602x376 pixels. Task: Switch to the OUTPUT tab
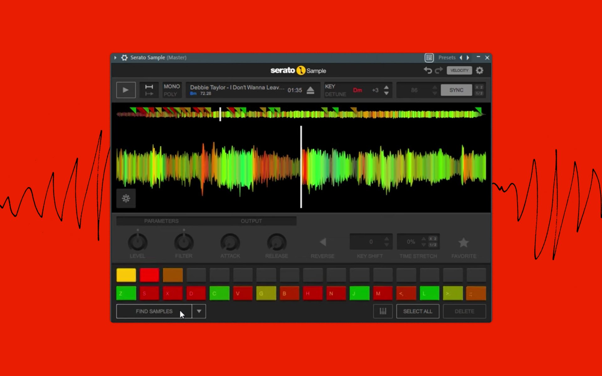pyautogui.click(x=251, y=221)
